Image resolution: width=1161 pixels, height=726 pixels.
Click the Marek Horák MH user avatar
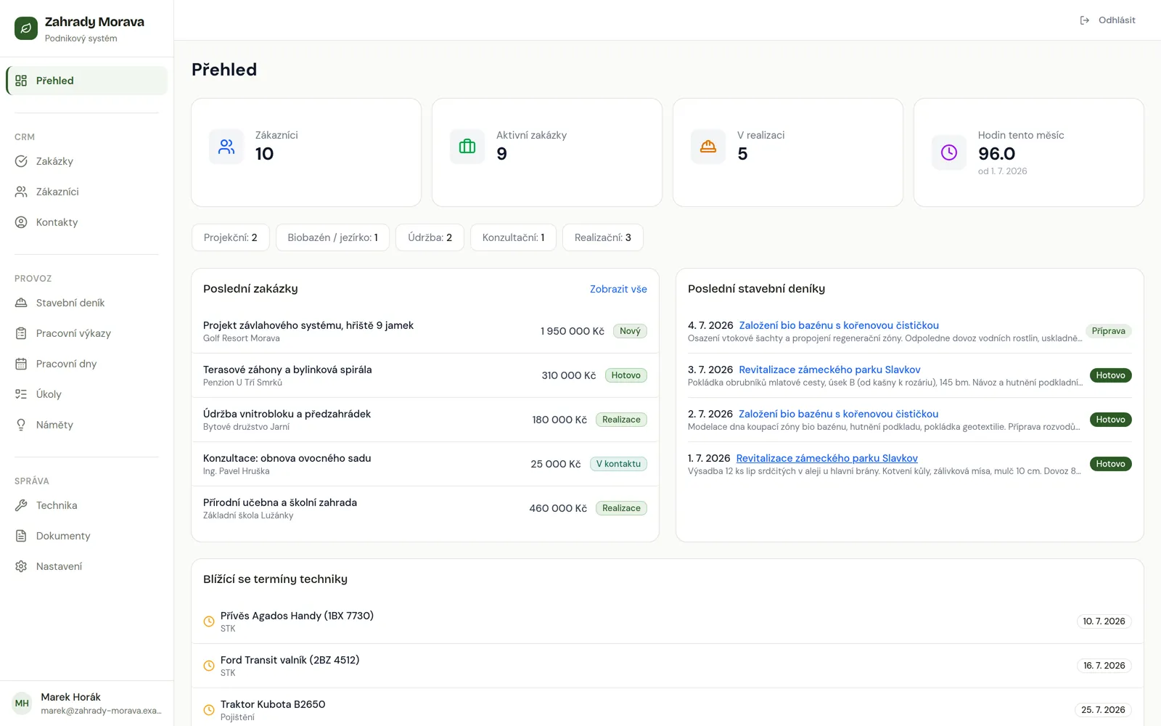pyautogui.click(x=22, y=703)
